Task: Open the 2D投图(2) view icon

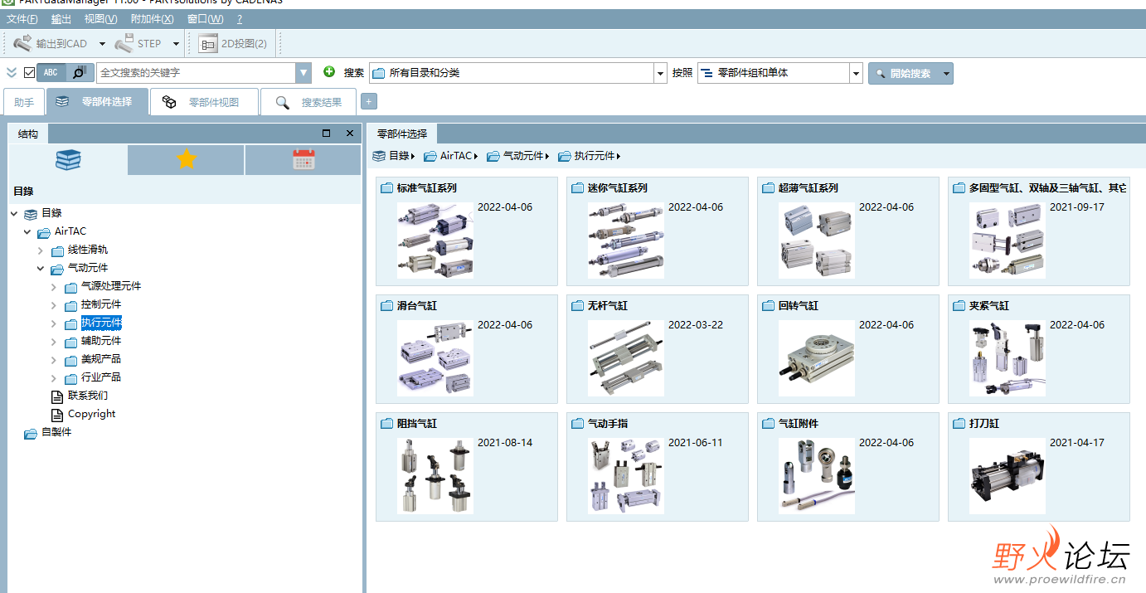Action: pos(207,43)
